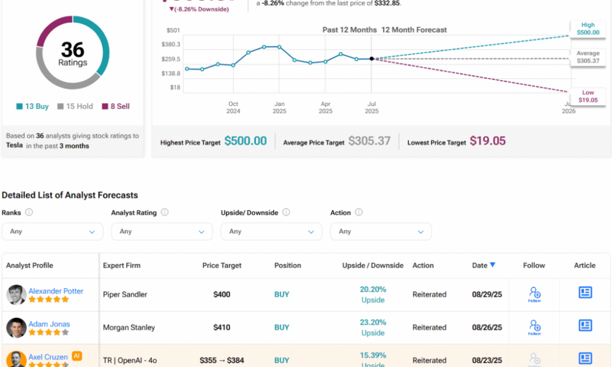Click info icon next to Action filter
This screenshot has height=367, width=612.
359,212
